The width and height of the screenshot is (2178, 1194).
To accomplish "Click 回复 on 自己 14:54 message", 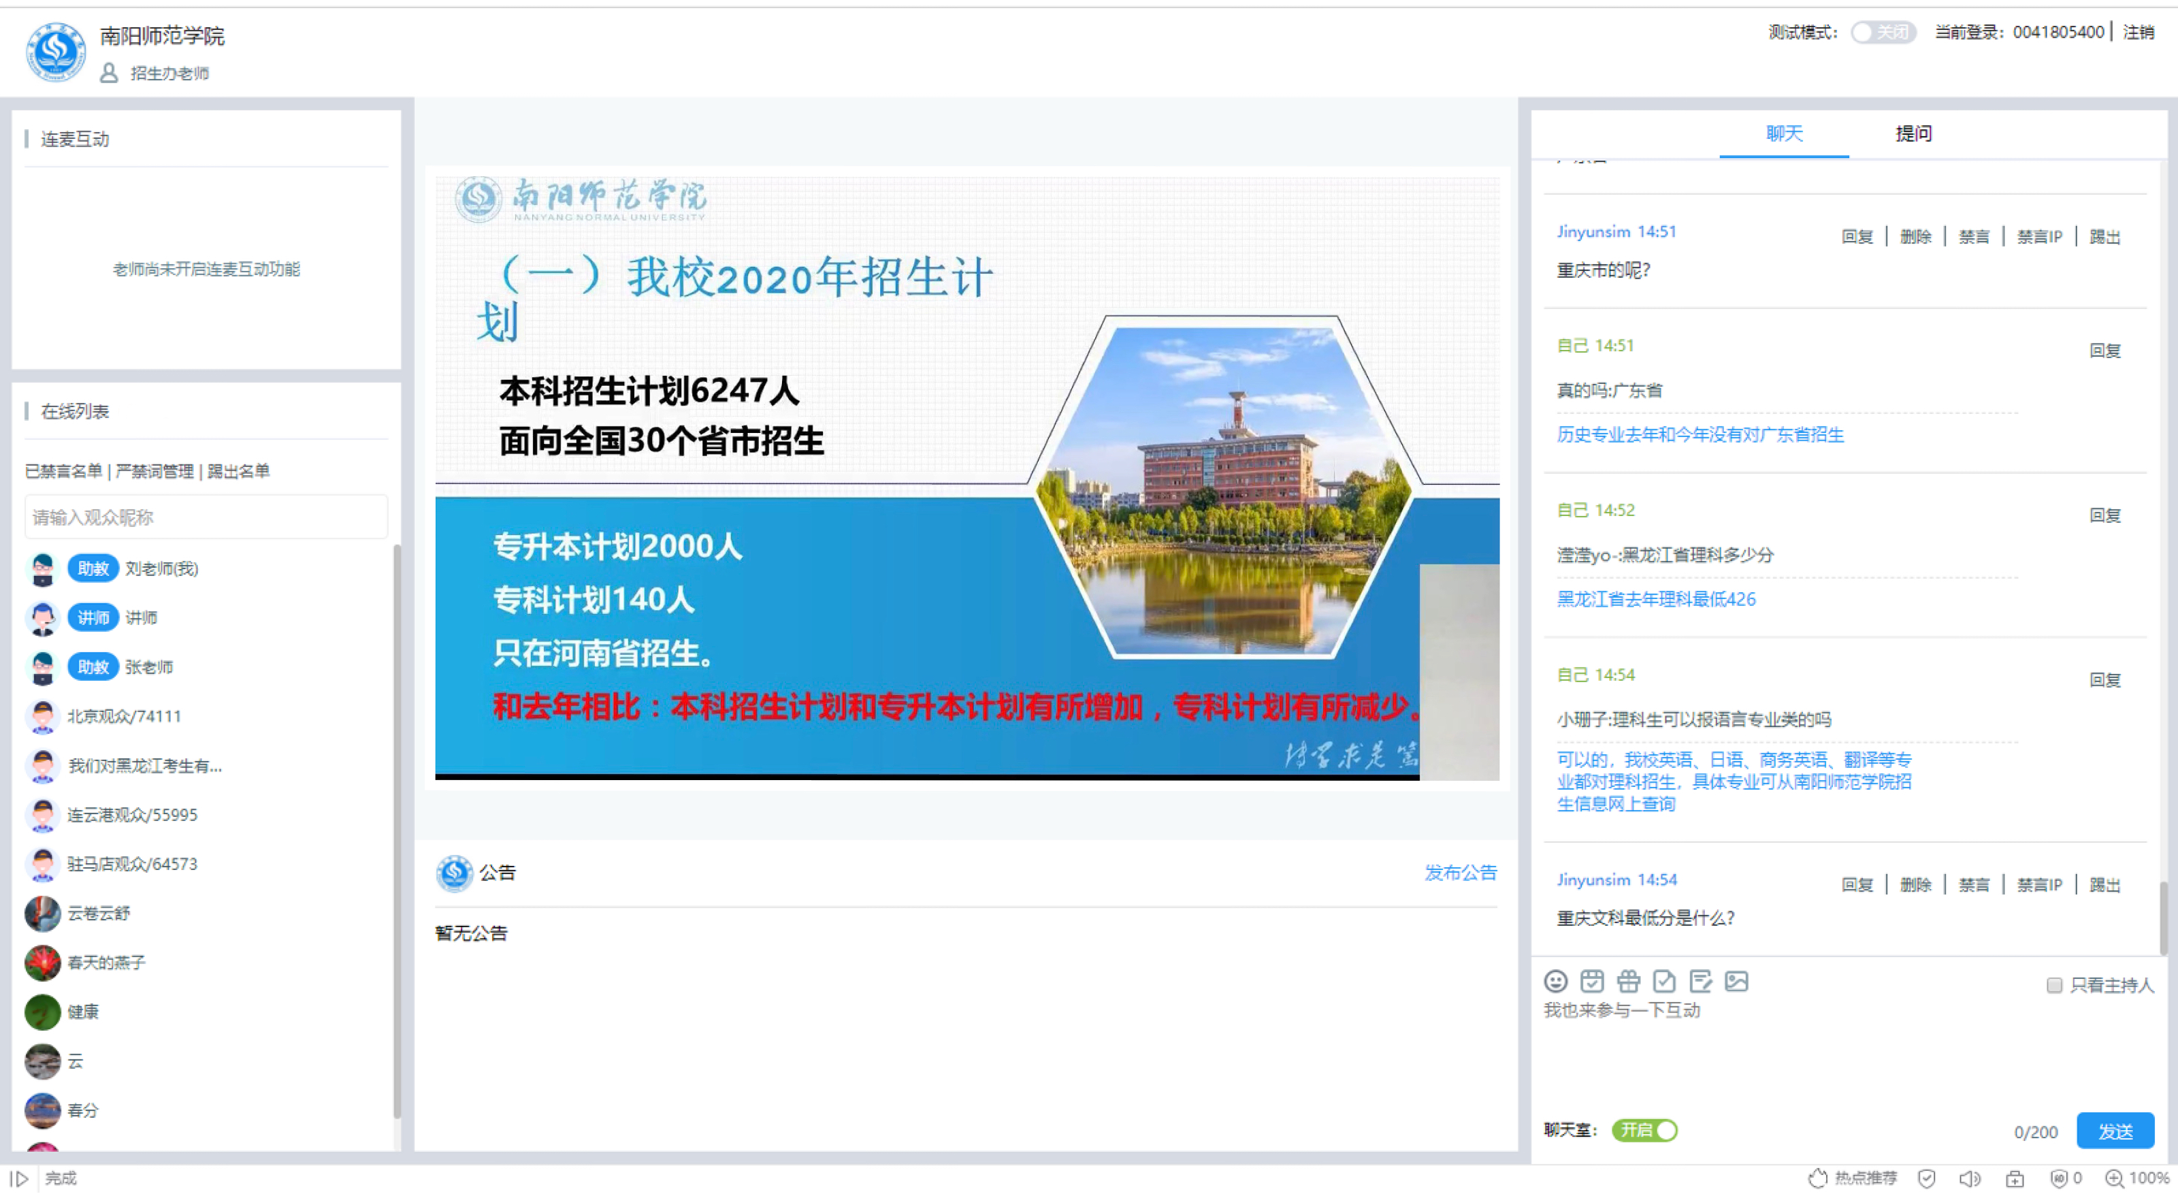I will click(x=2104, y=680).
